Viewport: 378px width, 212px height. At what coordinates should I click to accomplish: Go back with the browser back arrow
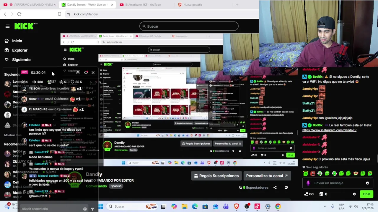coord(5,14)
